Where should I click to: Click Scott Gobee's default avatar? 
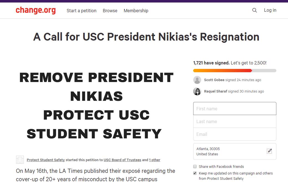click(x=197, y=80)
